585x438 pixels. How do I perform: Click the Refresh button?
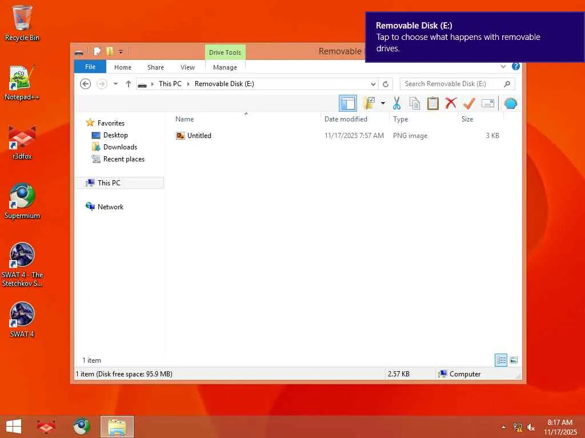coord(386,84)
